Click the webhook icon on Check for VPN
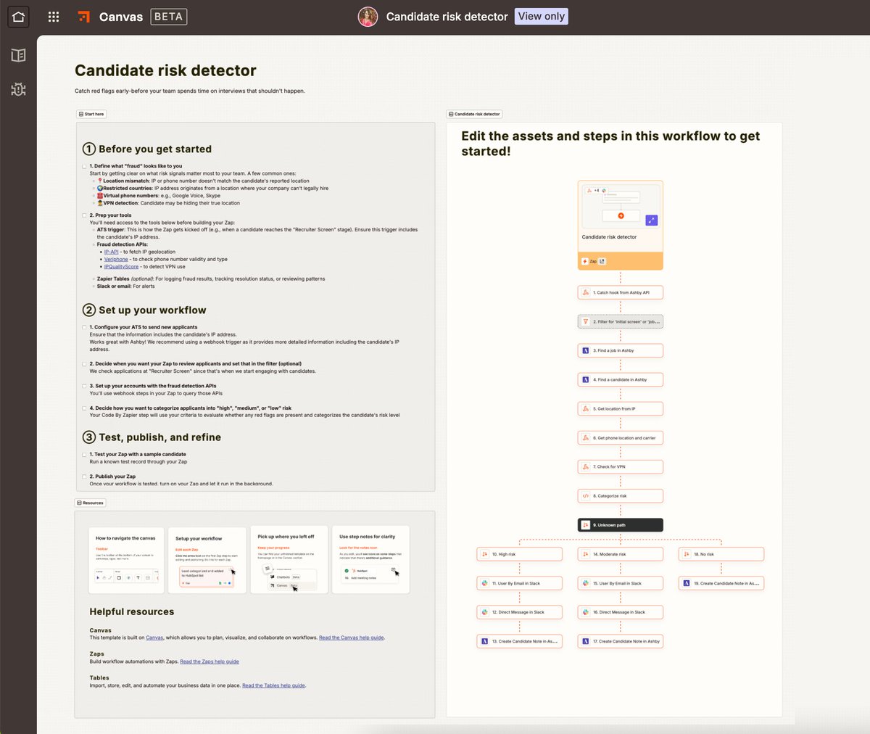The width and height of the screenshot is (870, 734). coord(586,466)
